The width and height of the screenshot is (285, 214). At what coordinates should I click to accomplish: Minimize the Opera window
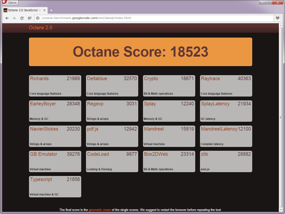262,2
